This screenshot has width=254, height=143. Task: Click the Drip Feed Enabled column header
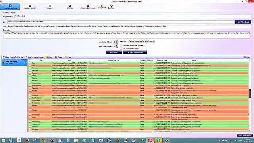pos(146,60)
